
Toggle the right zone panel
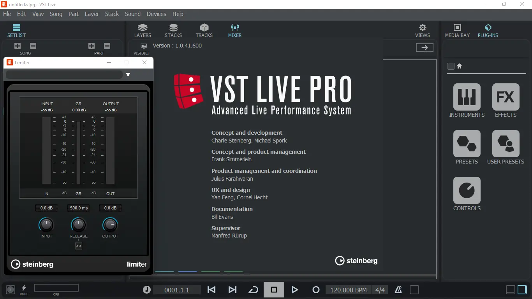522,290
